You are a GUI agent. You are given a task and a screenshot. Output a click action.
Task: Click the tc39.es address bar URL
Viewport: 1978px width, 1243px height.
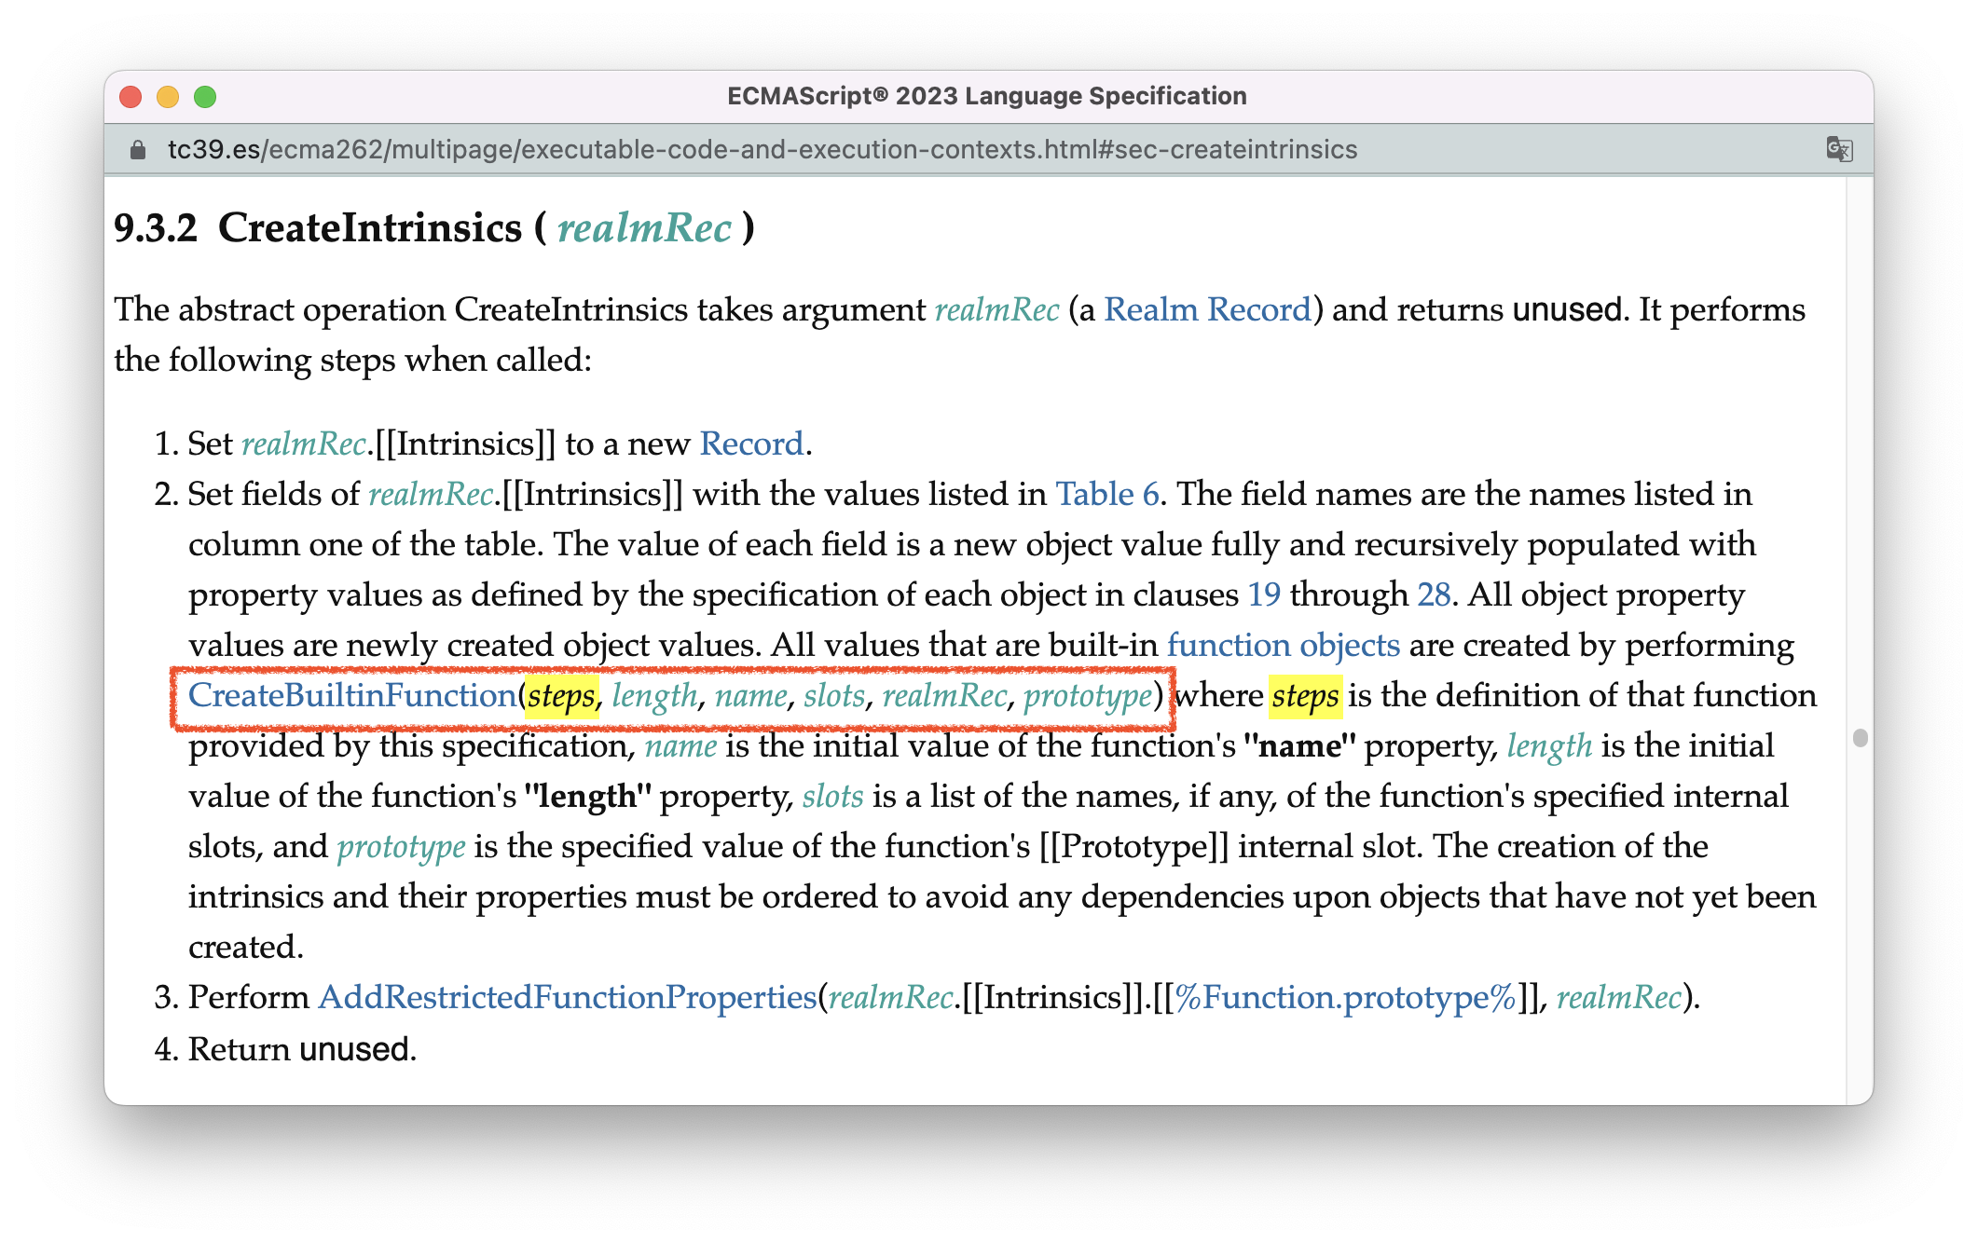(762, 149)
